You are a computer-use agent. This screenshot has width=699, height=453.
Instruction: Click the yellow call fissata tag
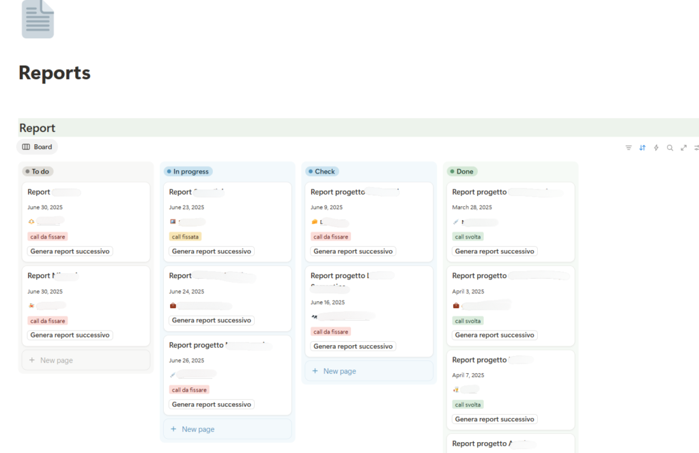[186, 237]
